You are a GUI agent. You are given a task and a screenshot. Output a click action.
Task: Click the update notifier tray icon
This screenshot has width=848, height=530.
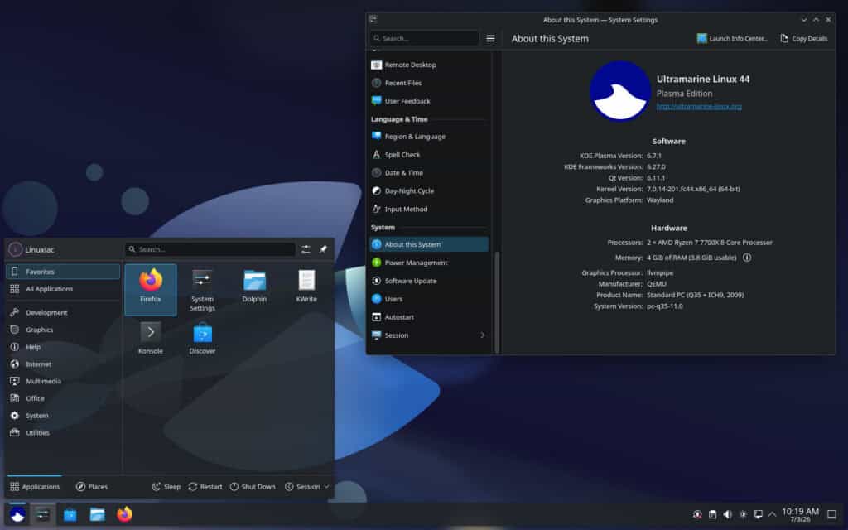(x=697, y=514)
